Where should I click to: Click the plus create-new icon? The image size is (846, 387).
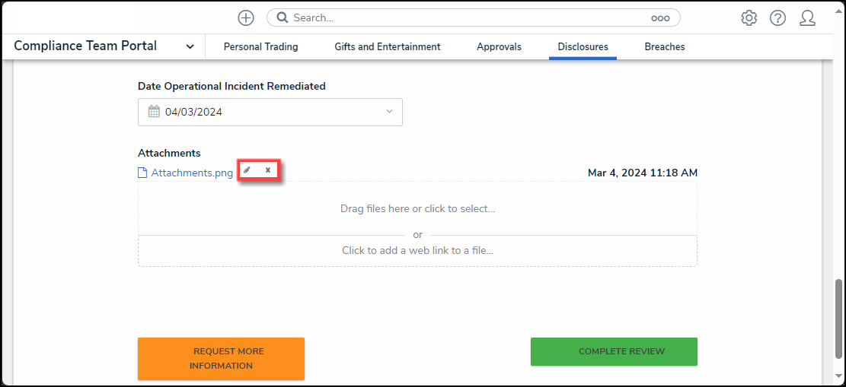pyautogui.click(x=246, y=17)
